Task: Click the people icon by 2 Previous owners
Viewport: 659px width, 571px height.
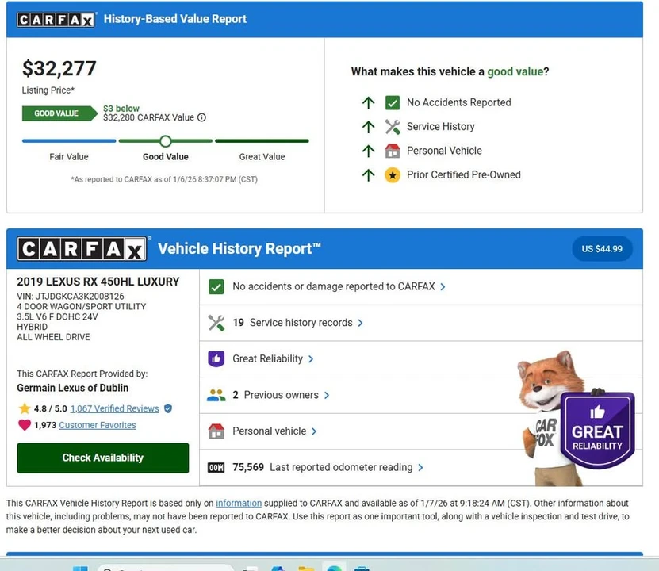Action: [216, 396]
